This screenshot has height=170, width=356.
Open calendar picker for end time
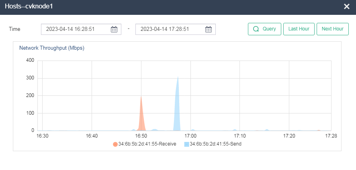click(209, 29)
